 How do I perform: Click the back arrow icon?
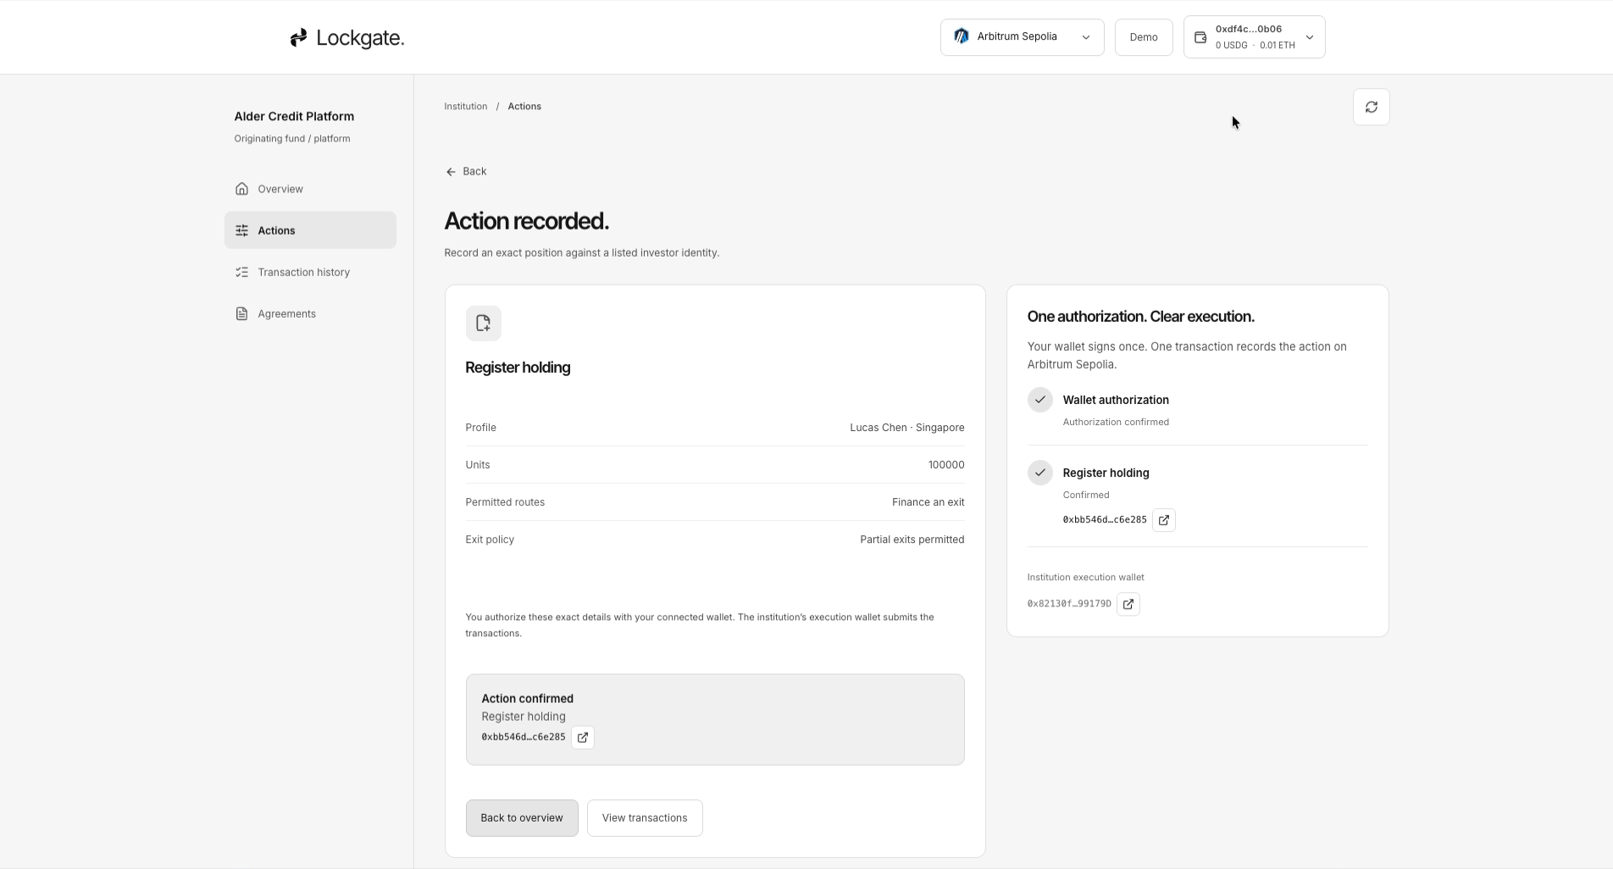pyautogui.click(x=450, y=172)
